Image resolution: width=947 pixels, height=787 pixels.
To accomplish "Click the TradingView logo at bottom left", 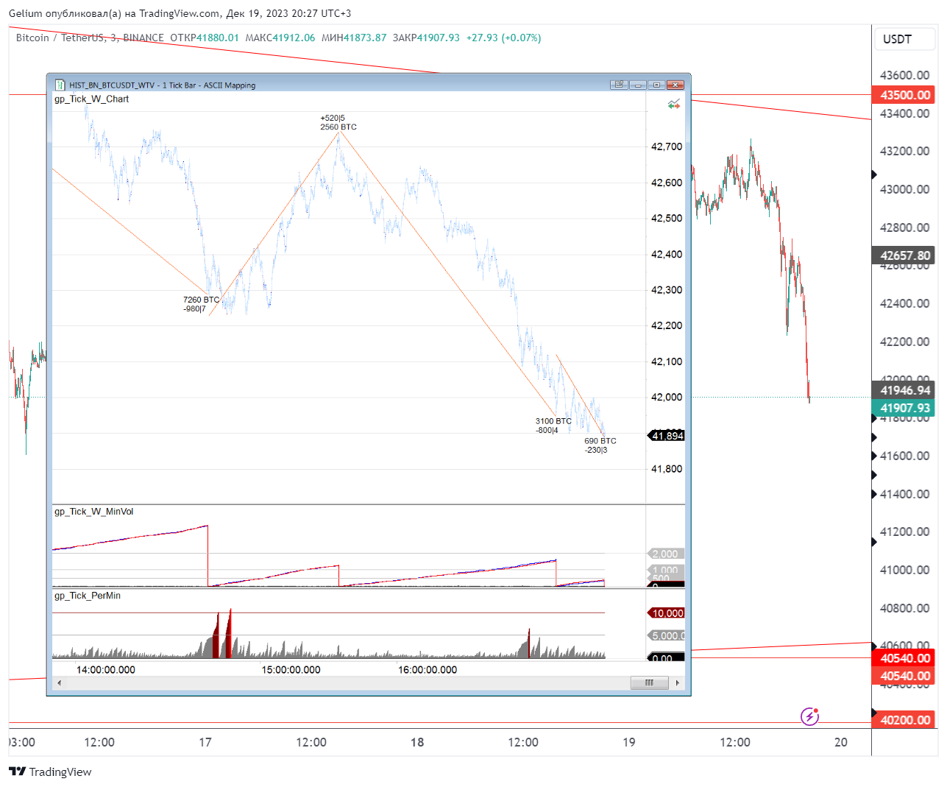I will (x=50, y=772).
